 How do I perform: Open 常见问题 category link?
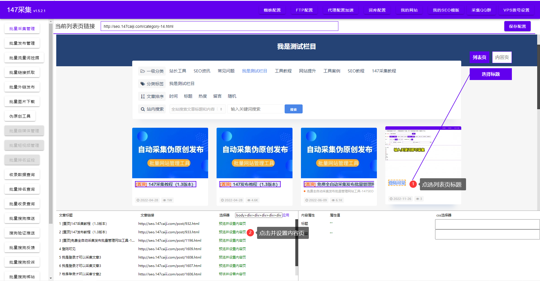coord(226,71)
